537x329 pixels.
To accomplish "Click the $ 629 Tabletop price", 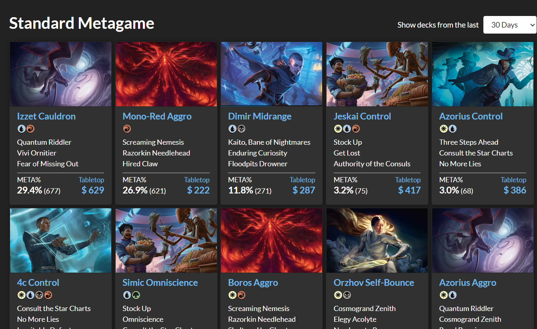I will pos(93,190).
